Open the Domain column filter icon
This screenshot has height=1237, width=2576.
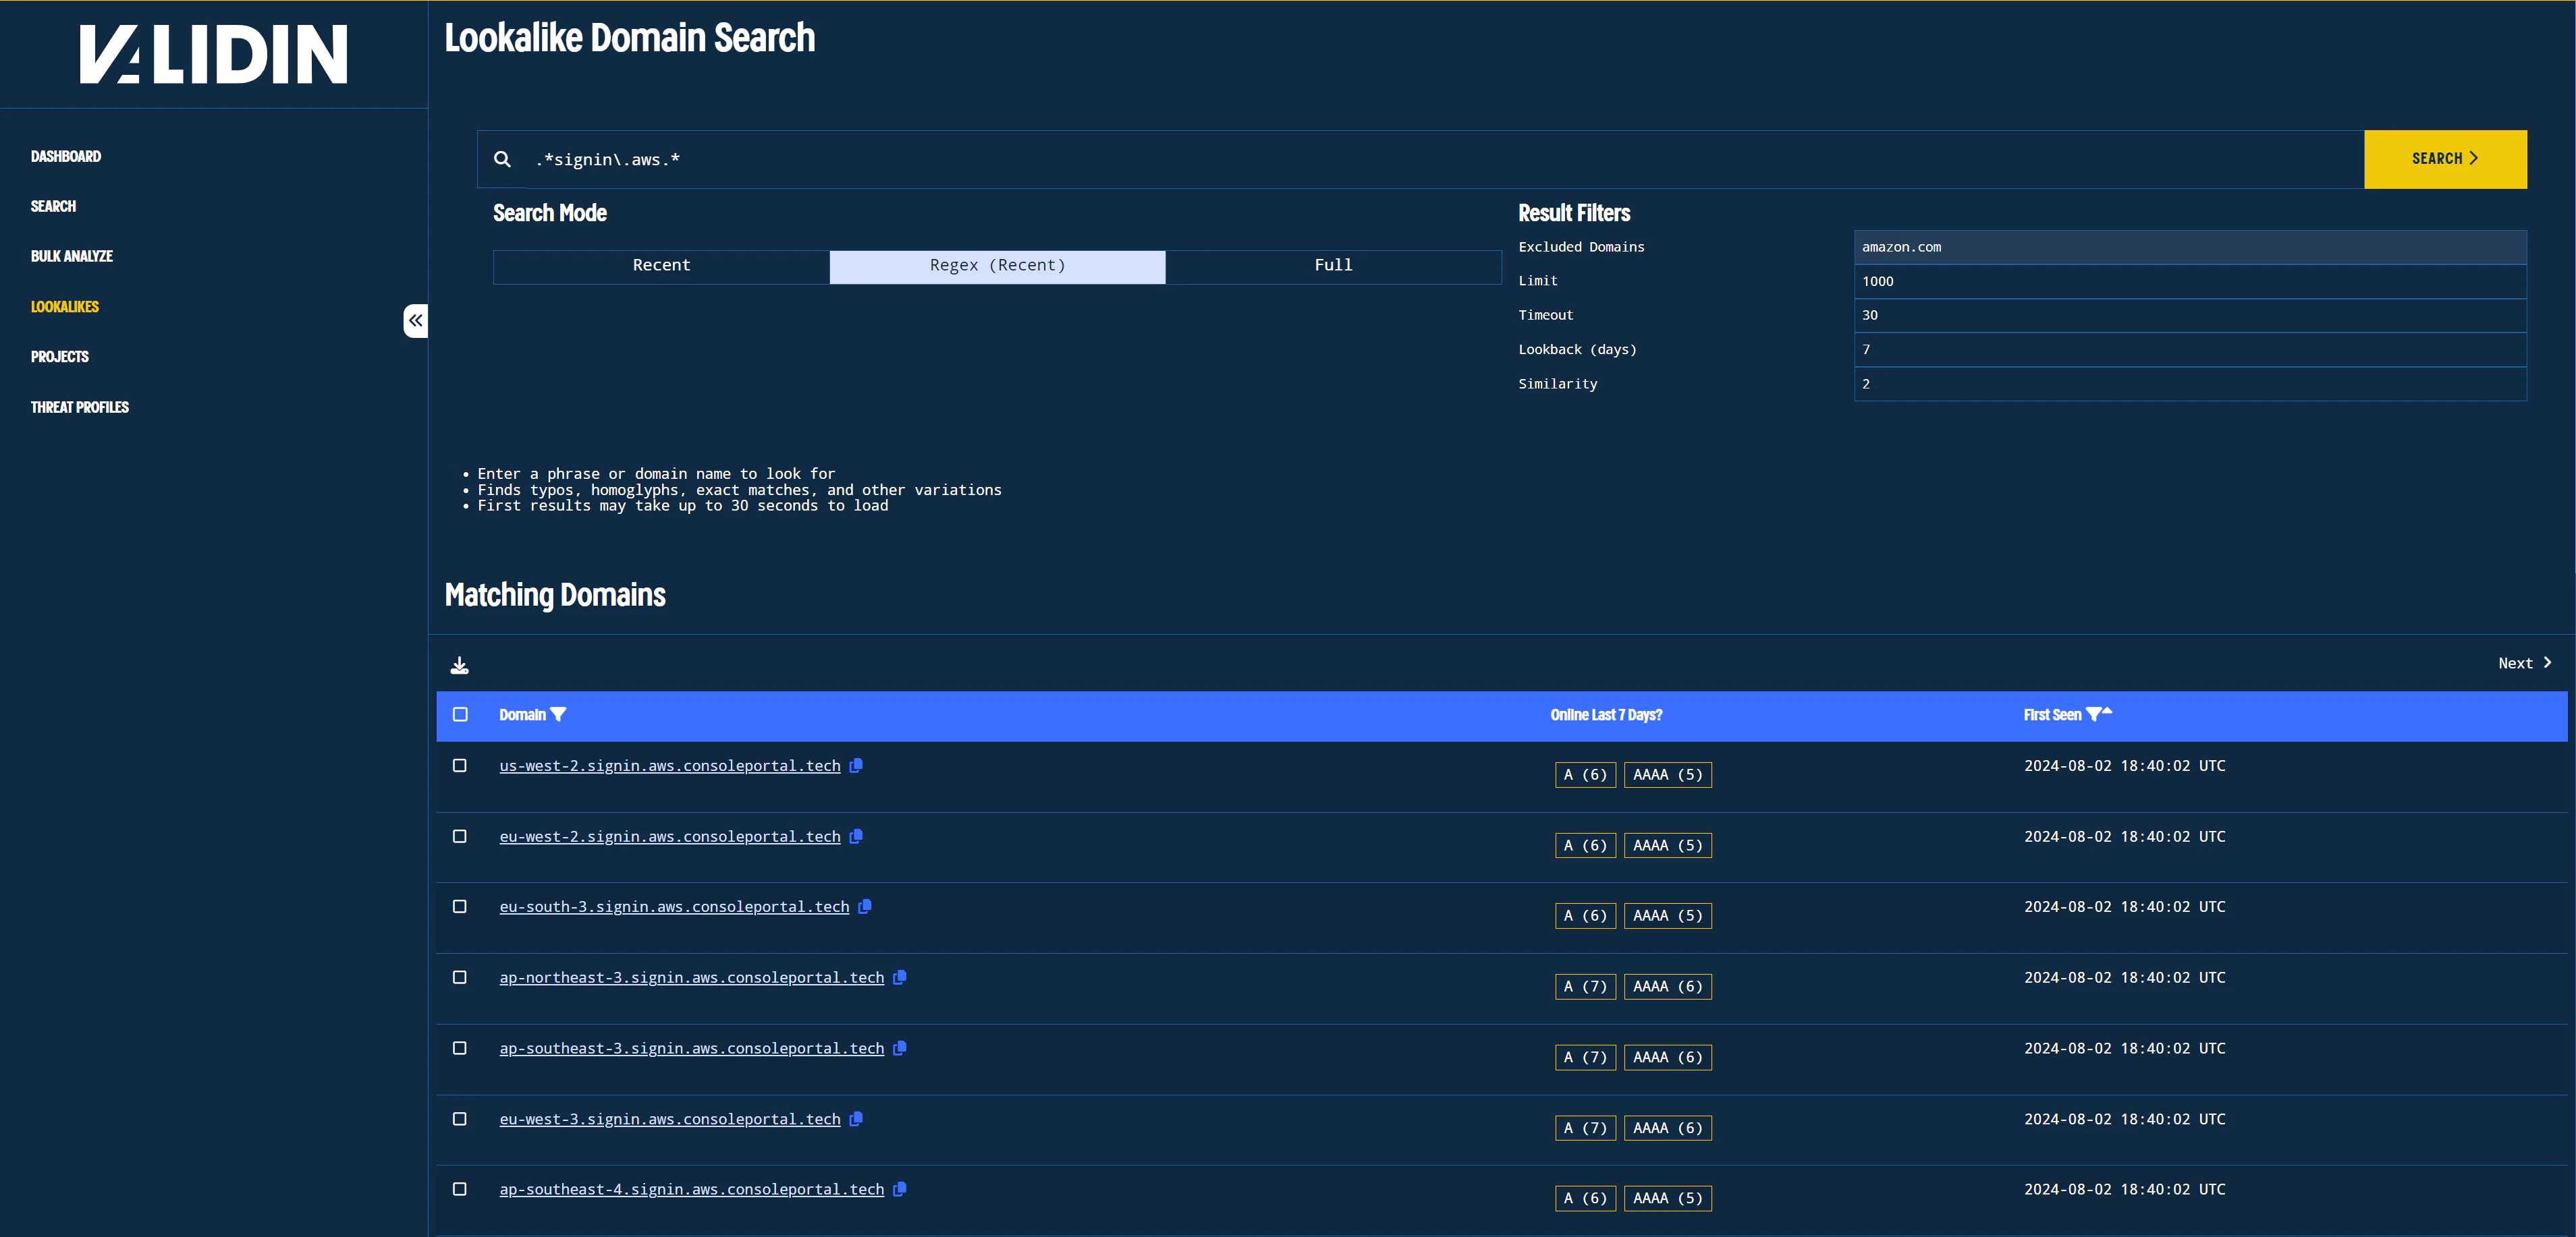[559, 714]
